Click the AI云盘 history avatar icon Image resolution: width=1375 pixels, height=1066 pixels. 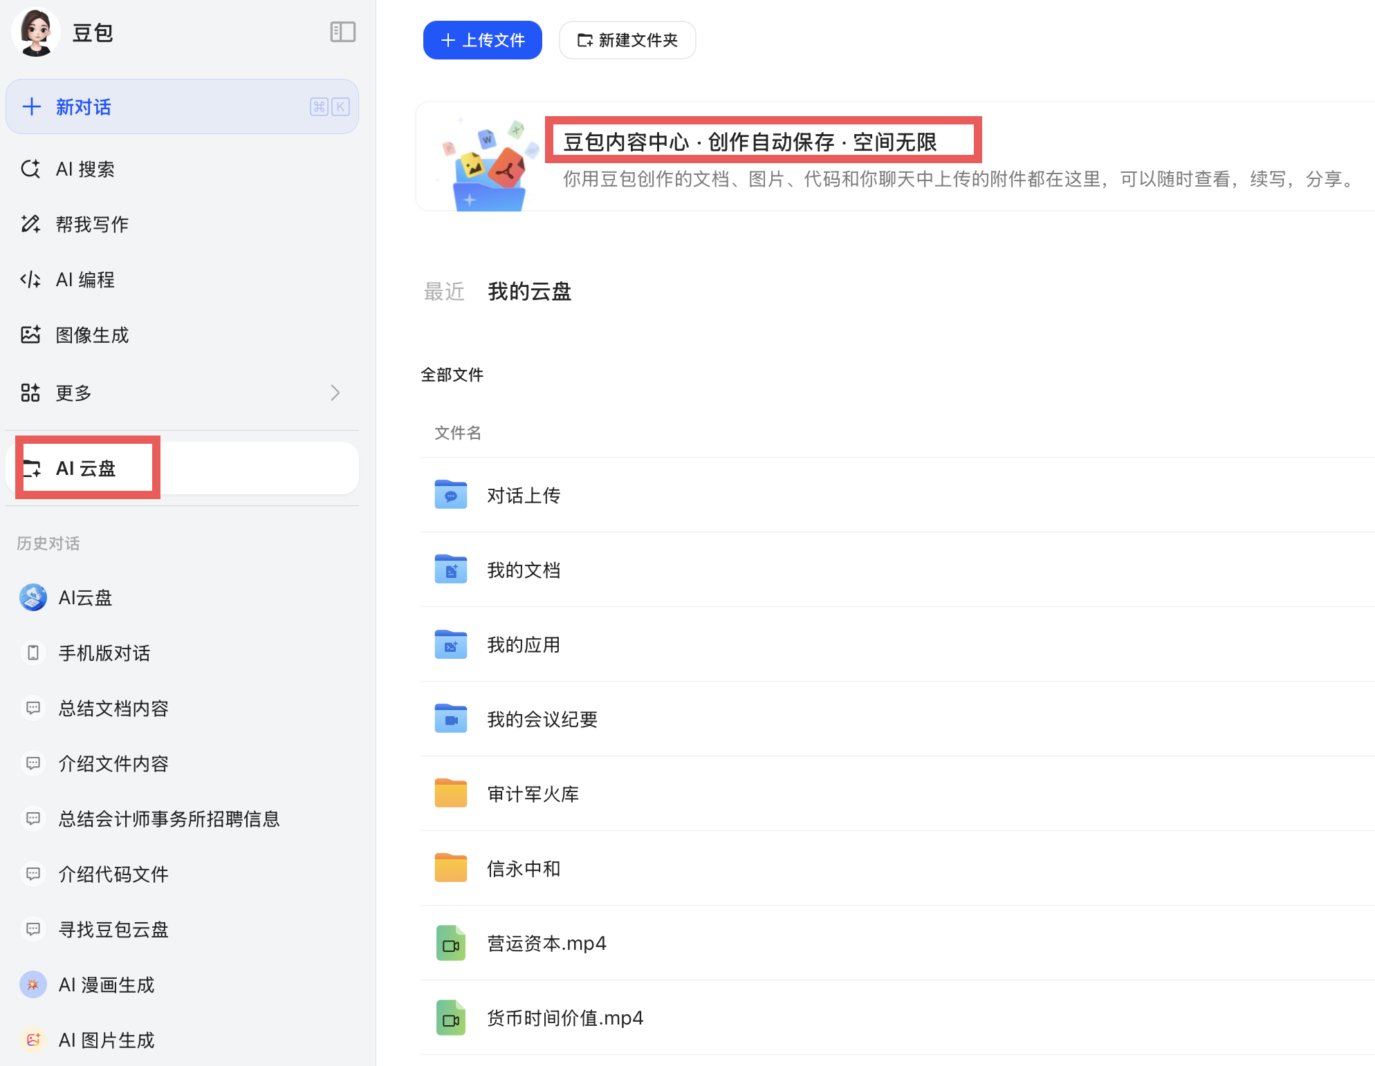[x=33, y=597]
